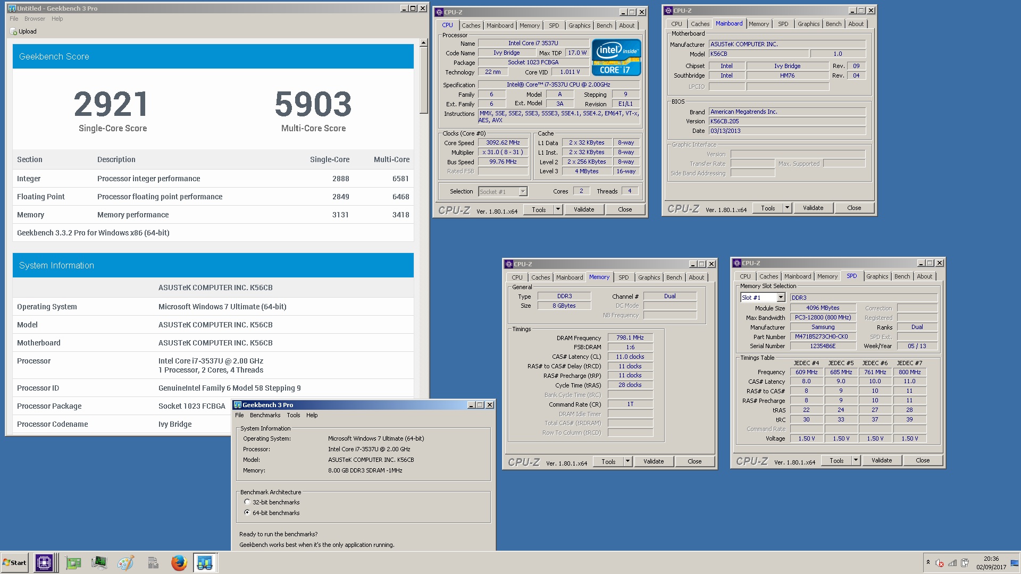Show hidden tray icons with the chevron
Screen dimensions: 1021x574
(x=928, y=562)
